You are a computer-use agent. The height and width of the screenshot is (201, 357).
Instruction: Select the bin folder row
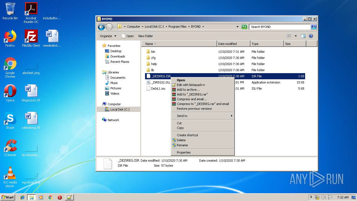(225, 52)
